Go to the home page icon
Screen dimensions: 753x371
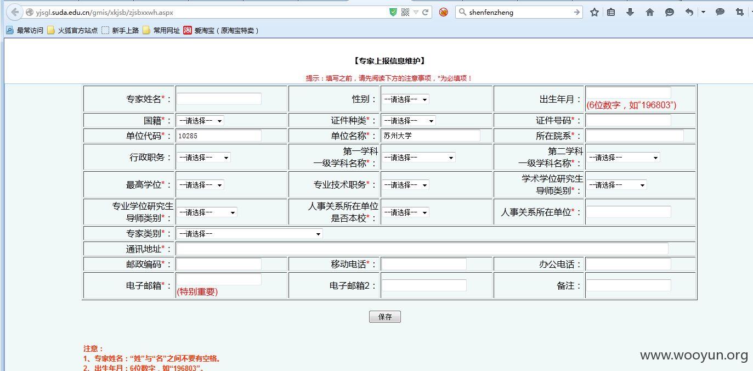(650, 12)
